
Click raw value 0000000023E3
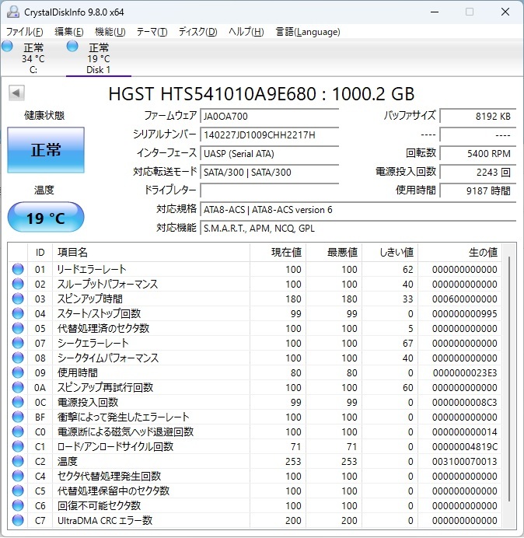[x=465, y=372]
